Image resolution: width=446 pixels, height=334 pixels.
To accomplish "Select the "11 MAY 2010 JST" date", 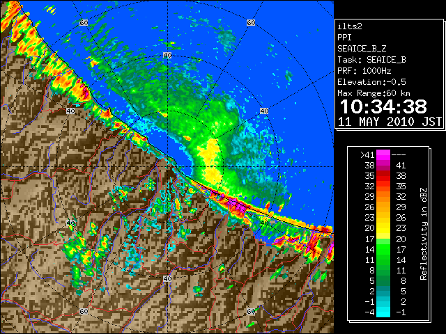I will click(x=390, y=122).
